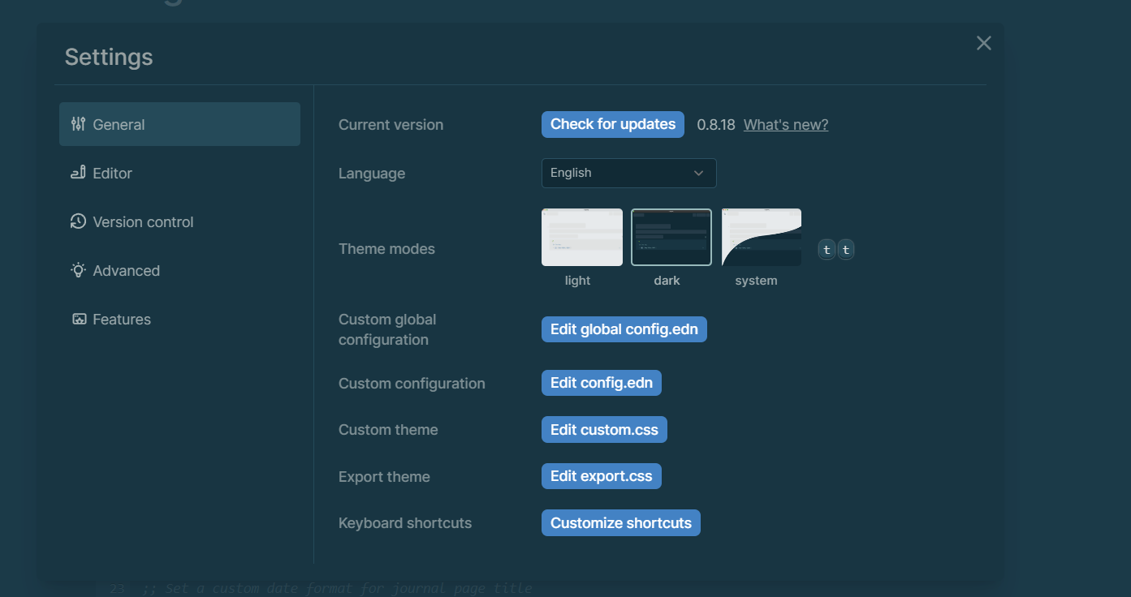Open Version control via the history clock icon
Viewport: 1131px width, 597px height.
pos(77,221)
